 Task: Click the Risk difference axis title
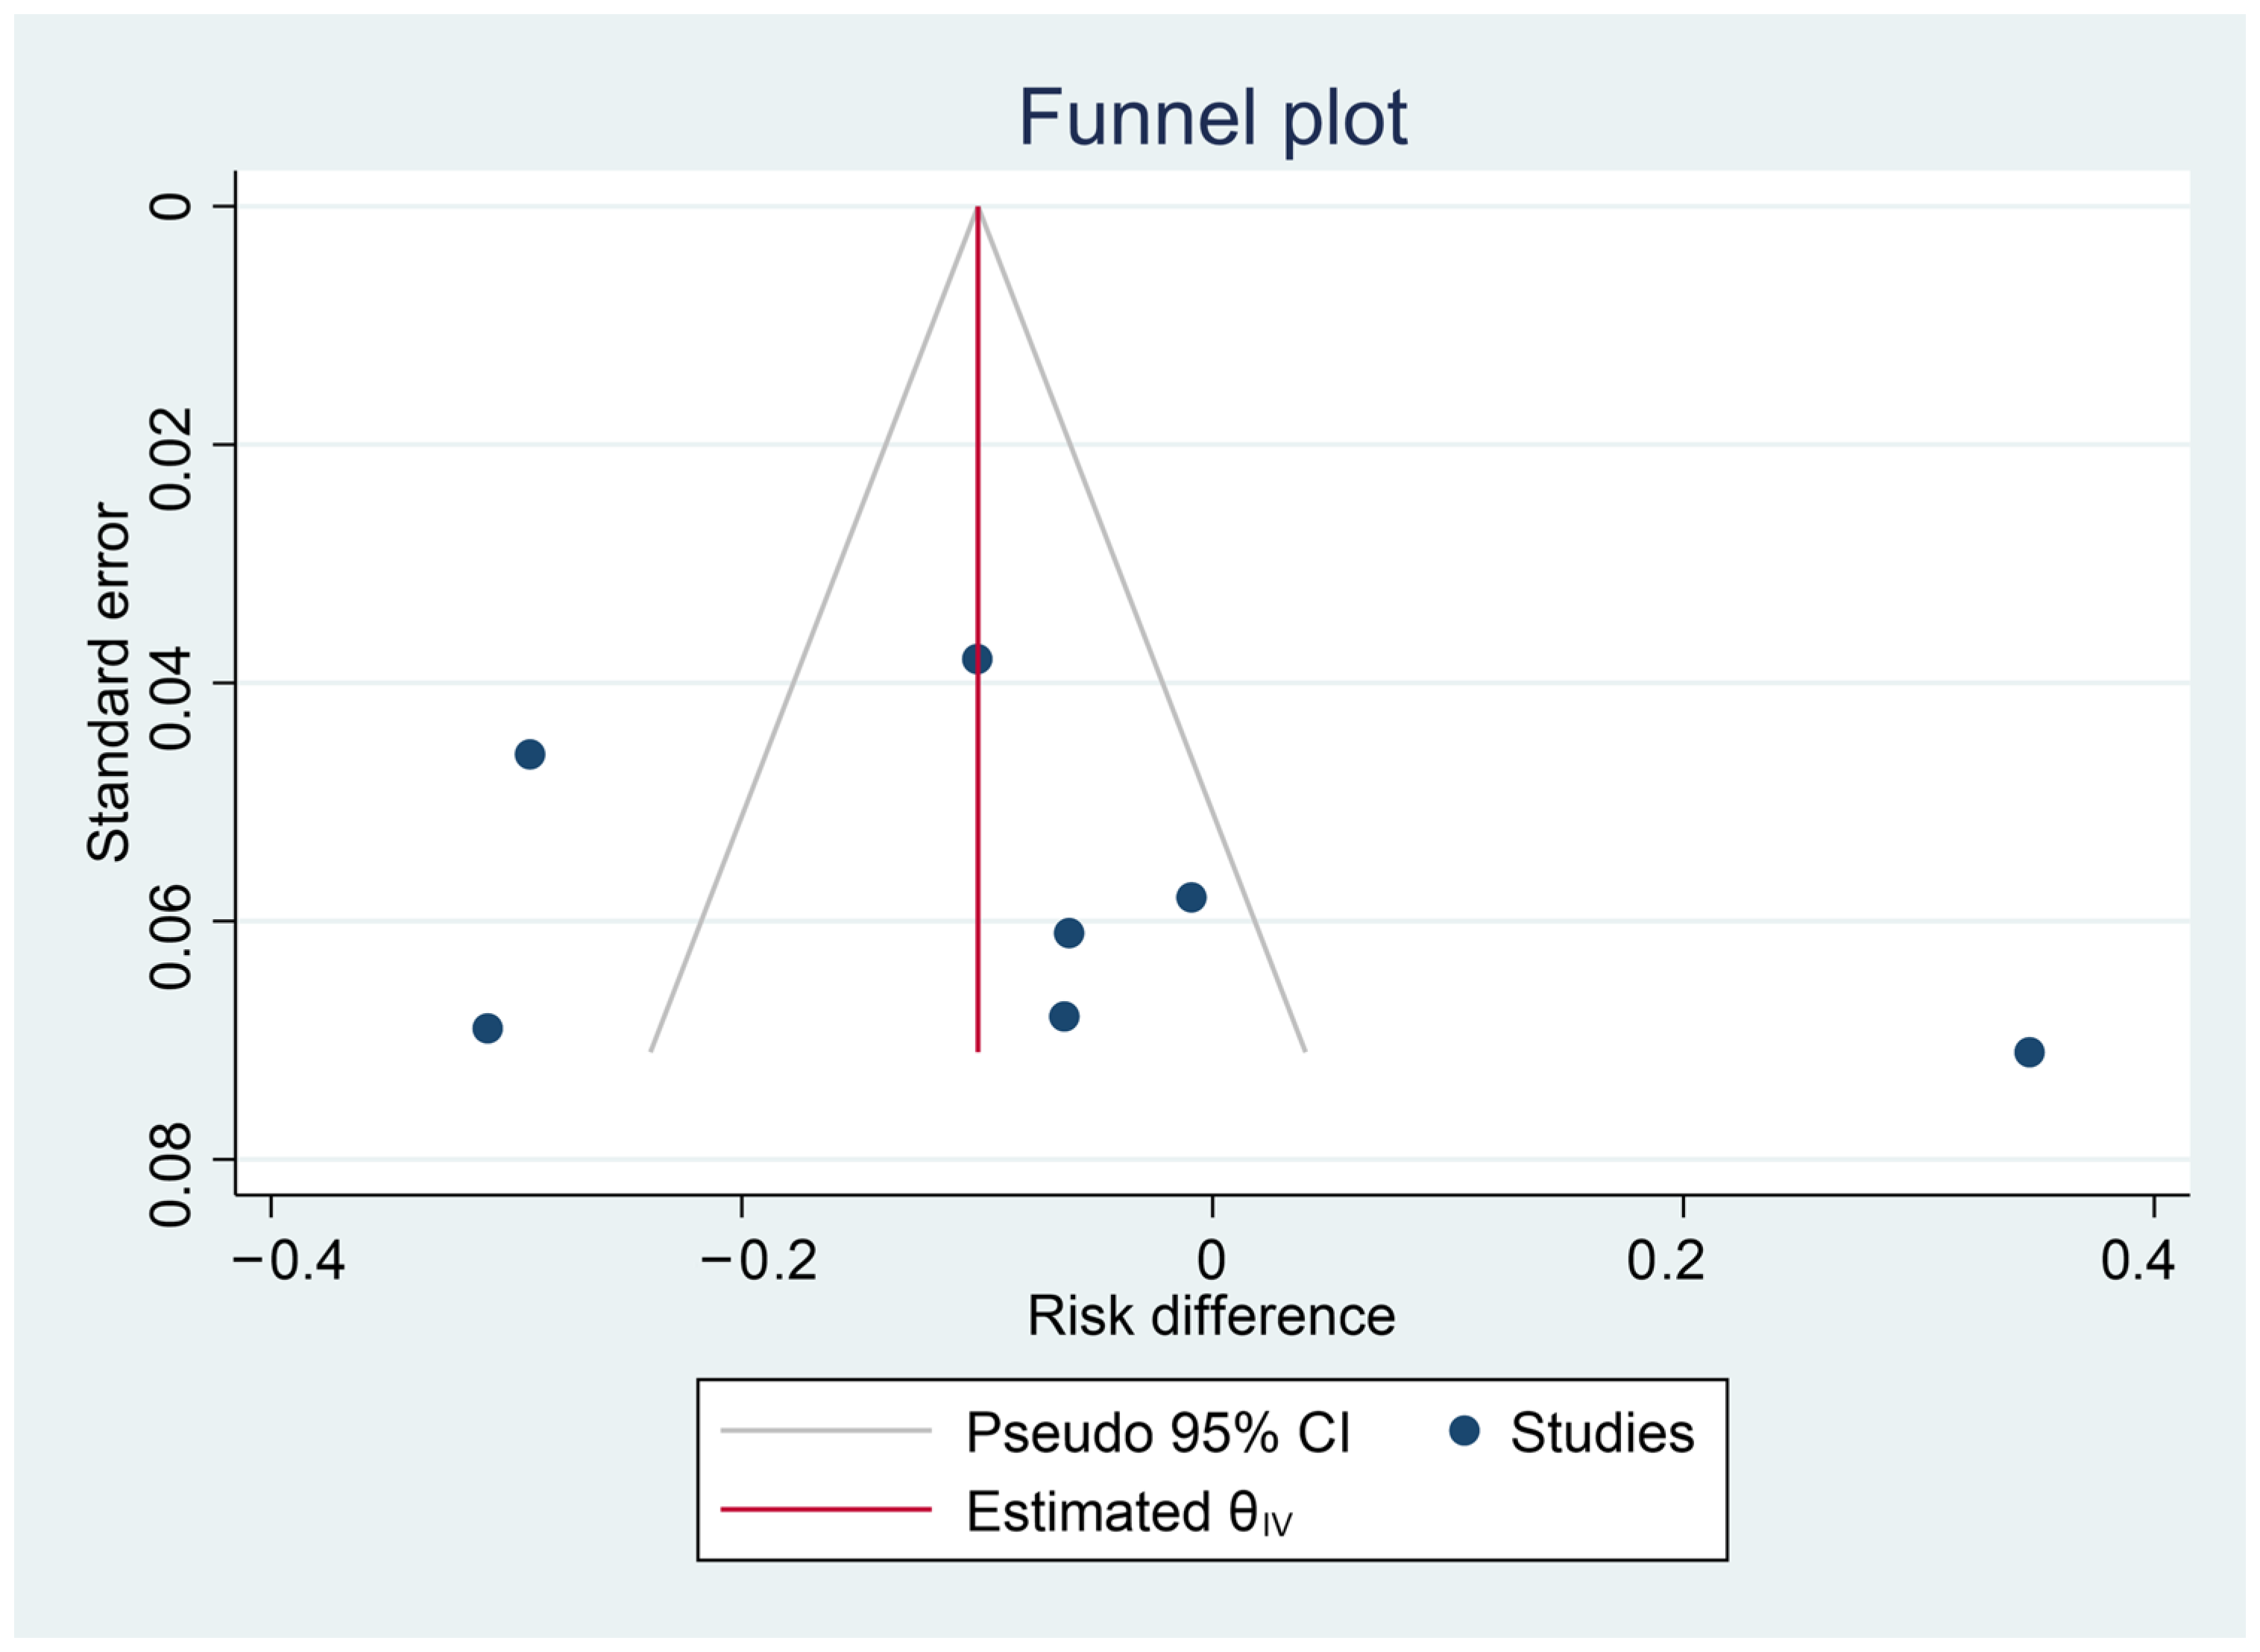[1211, 1316]
